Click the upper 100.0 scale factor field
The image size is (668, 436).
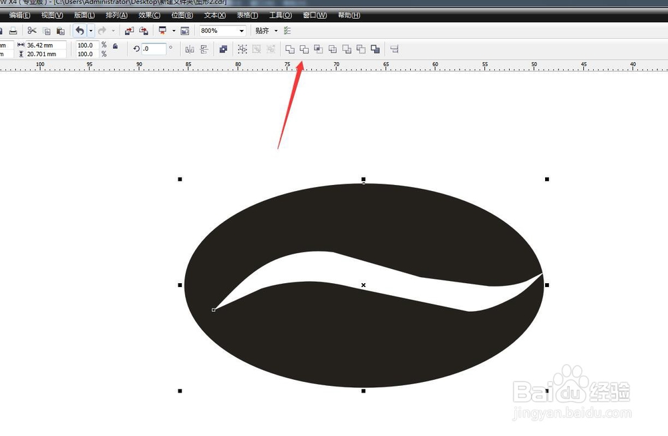click(x=87, y=45)
